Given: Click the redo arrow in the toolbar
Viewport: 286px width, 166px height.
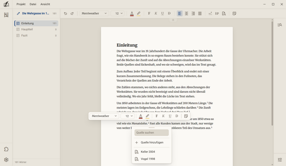Looking at the screenshot, I should coord(72,13).
